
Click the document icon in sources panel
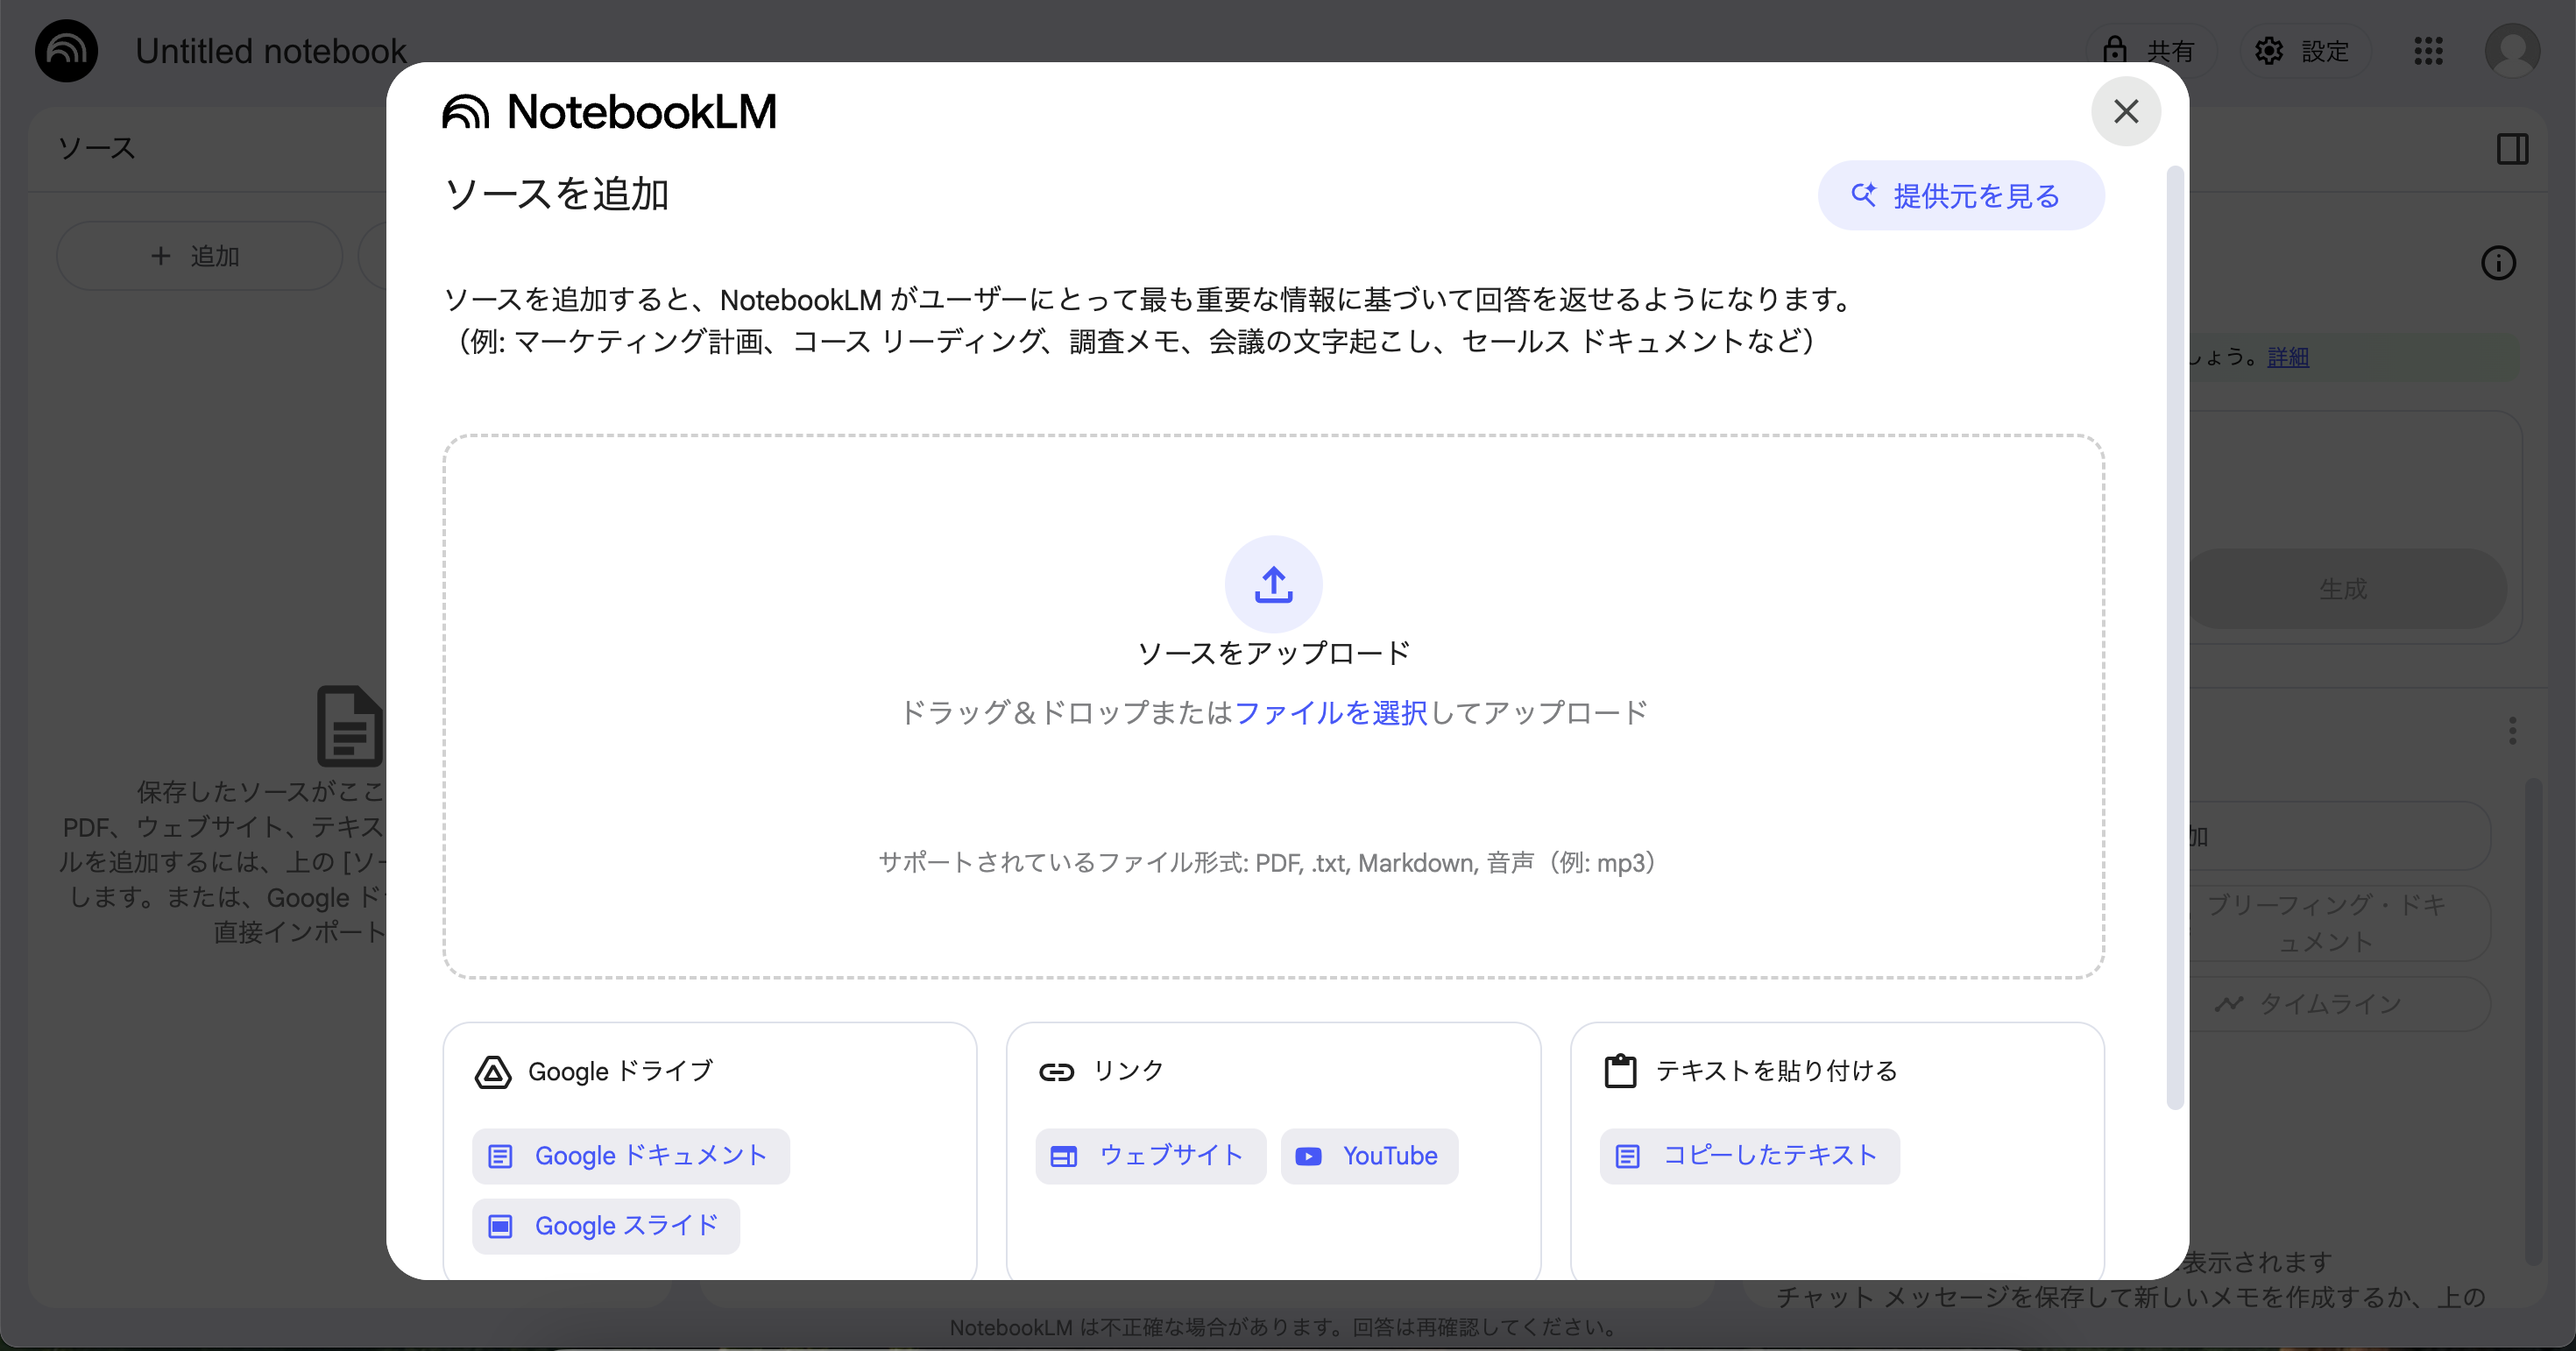coord(349,726)
